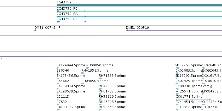Click the SD16292.5prime label
The width and height of the screenshot is (222, 111).
point(189,76)
